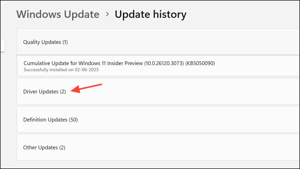The image size is (300, 169).
Task: Expand the Driver Updates (2) section
Action: 158,91
